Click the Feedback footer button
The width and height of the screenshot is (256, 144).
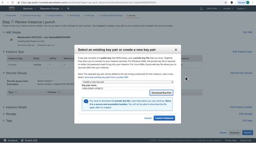[x=11, y=140]
